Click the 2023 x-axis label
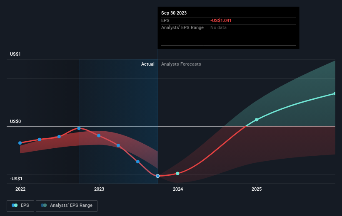342x216 pixels. pyautogui.click(x=99, y=189)
